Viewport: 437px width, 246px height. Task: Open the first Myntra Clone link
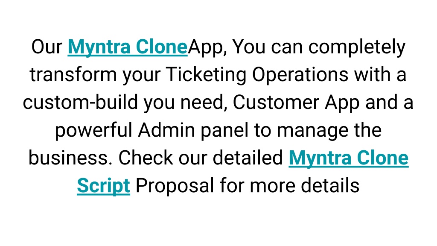click(x=127, y=47)
